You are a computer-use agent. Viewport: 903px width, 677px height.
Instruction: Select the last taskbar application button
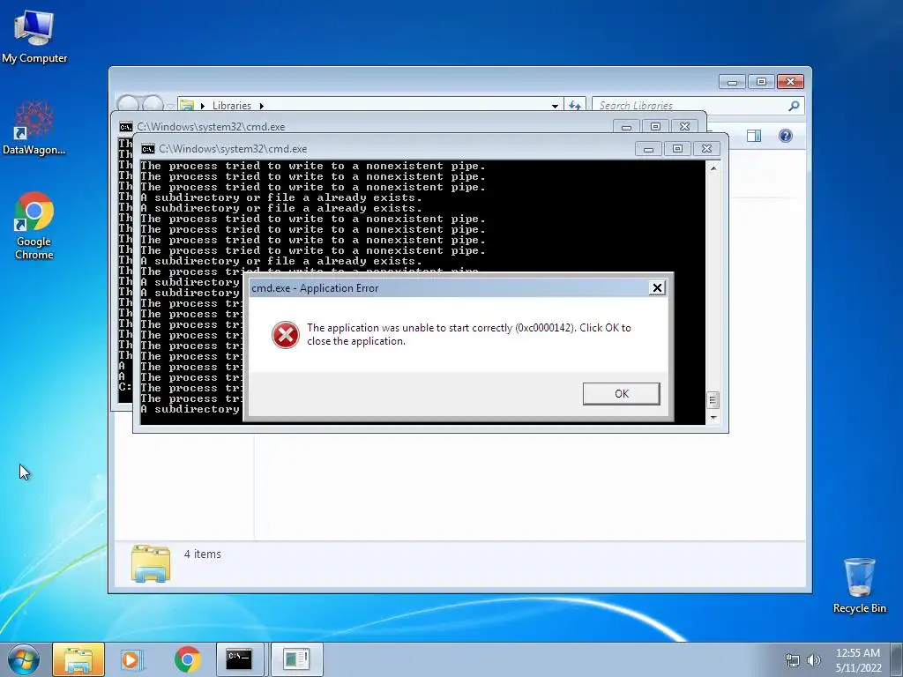pos(296,659)
